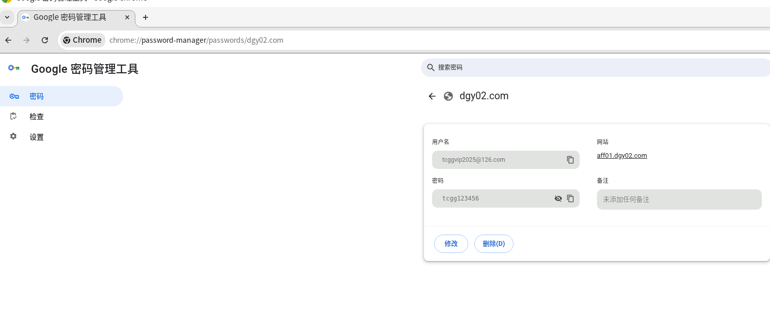Go back using the arrow beside dgy02.com
Image resolution: width=770 pixels, height=315 pixels.
(432, 96)
